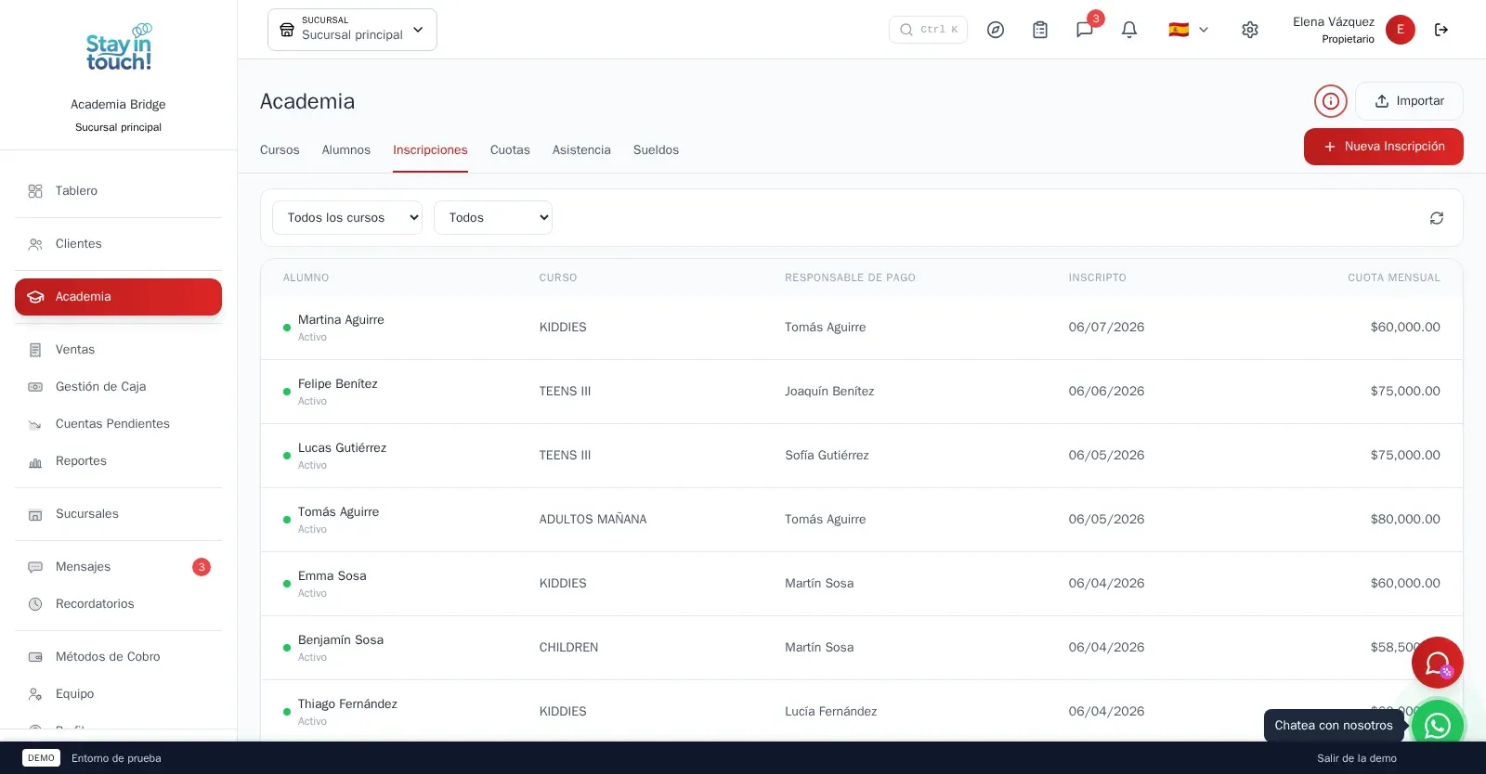Viewport: 1486px width, 774px height.
Task: Select Felipe Benítez row
Action: click(x=862, y=392)
